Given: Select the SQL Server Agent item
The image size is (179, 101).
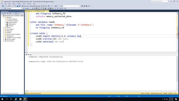Looking at the screenshot, I should pyautogui.click(x=11, y=39).
